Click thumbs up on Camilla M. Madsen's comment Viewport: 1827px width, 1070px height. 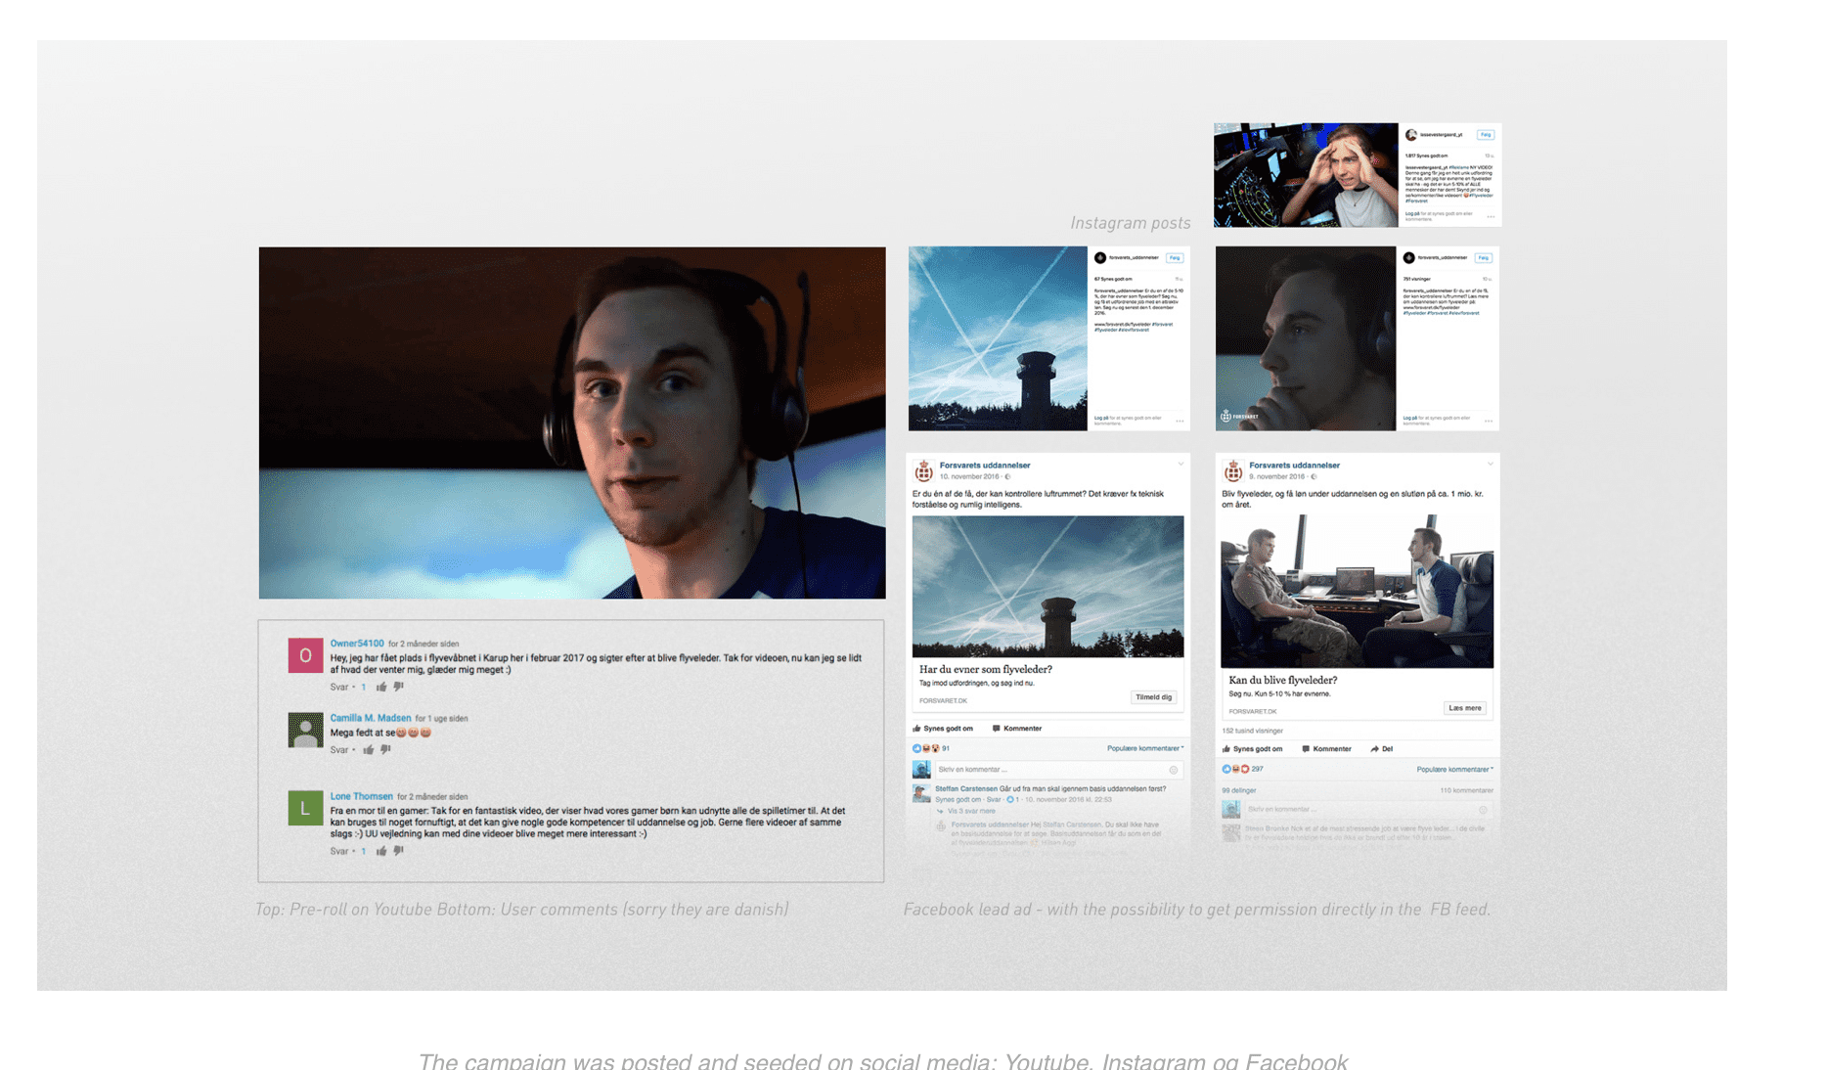coord(369,750)
